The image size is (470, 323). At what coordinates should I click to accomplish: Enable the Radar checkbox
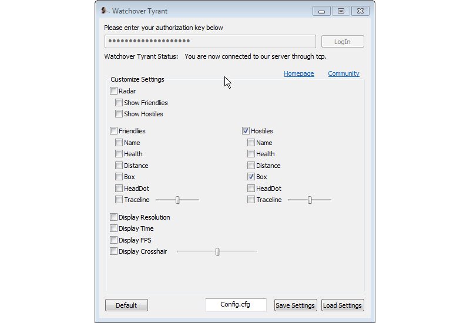(x=113, y=91)
